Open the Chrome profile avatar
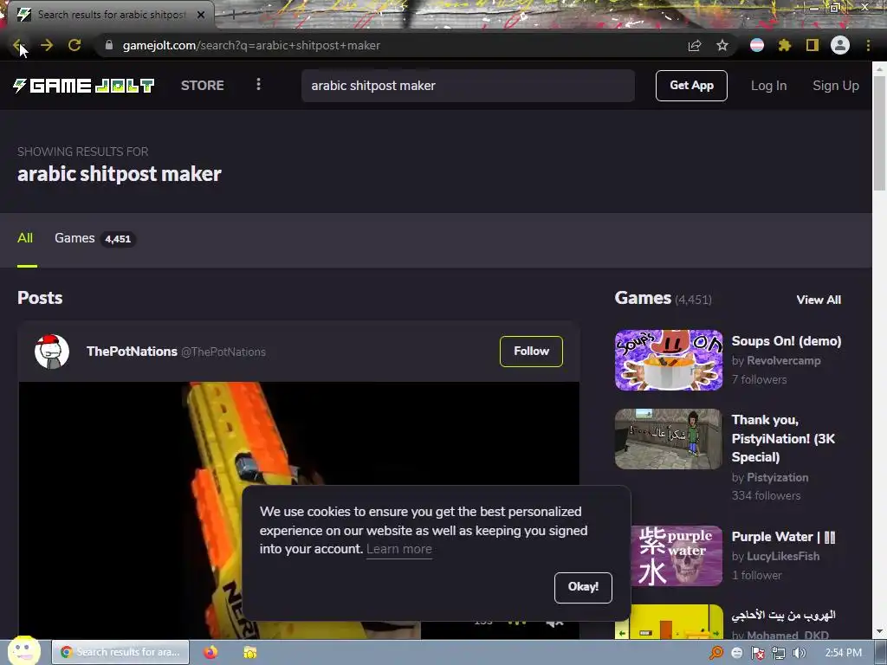The height and width of the screenshot is (665, 887). pyautogui.click(x=840, y=45)
